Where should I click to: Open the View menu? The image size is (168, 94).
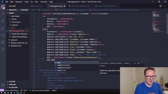27,2
